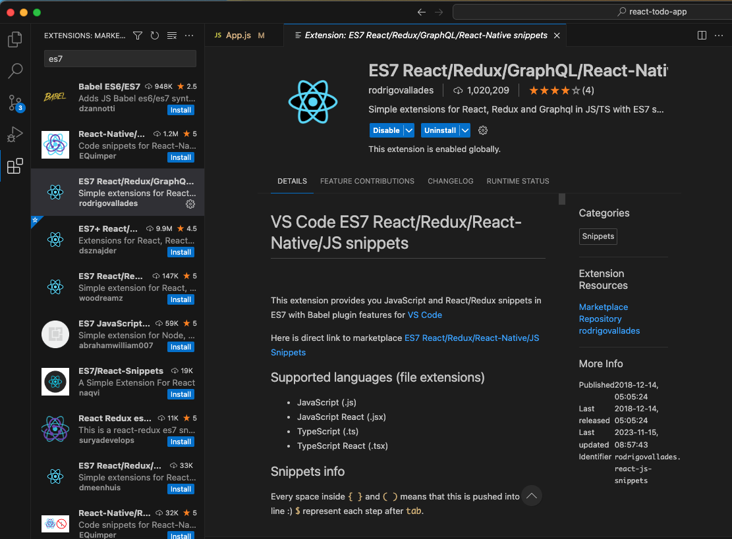This screenshot has height=539, width=732.
Task: Disable the ES7 React snippets extension
Action: (386, 130)
